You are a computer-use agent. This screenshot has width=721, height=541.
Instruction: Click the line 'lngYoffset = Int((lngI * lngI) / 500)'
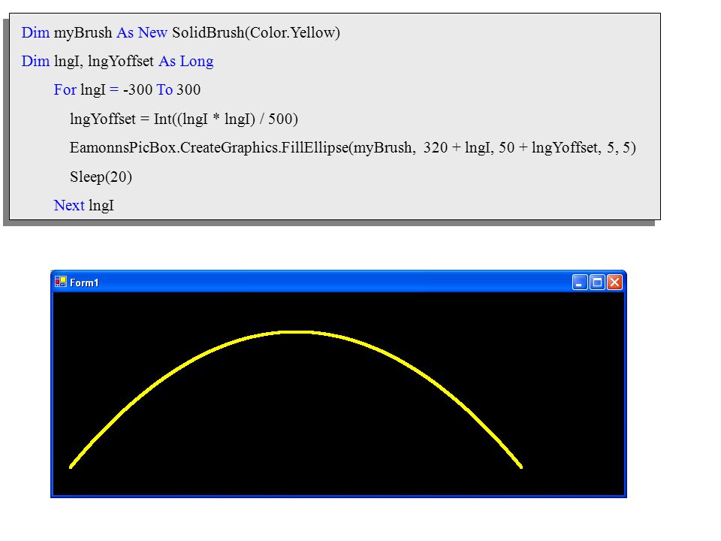tap(184, 119)
